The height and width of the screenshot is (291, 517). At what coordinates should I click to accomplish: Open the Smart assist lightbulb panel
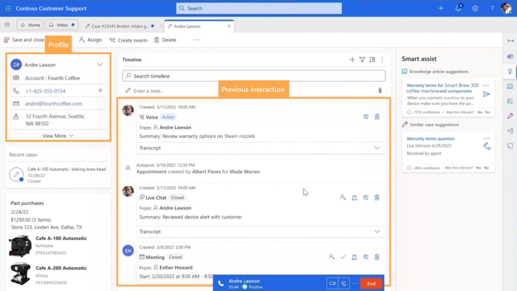tap(510, 72)
